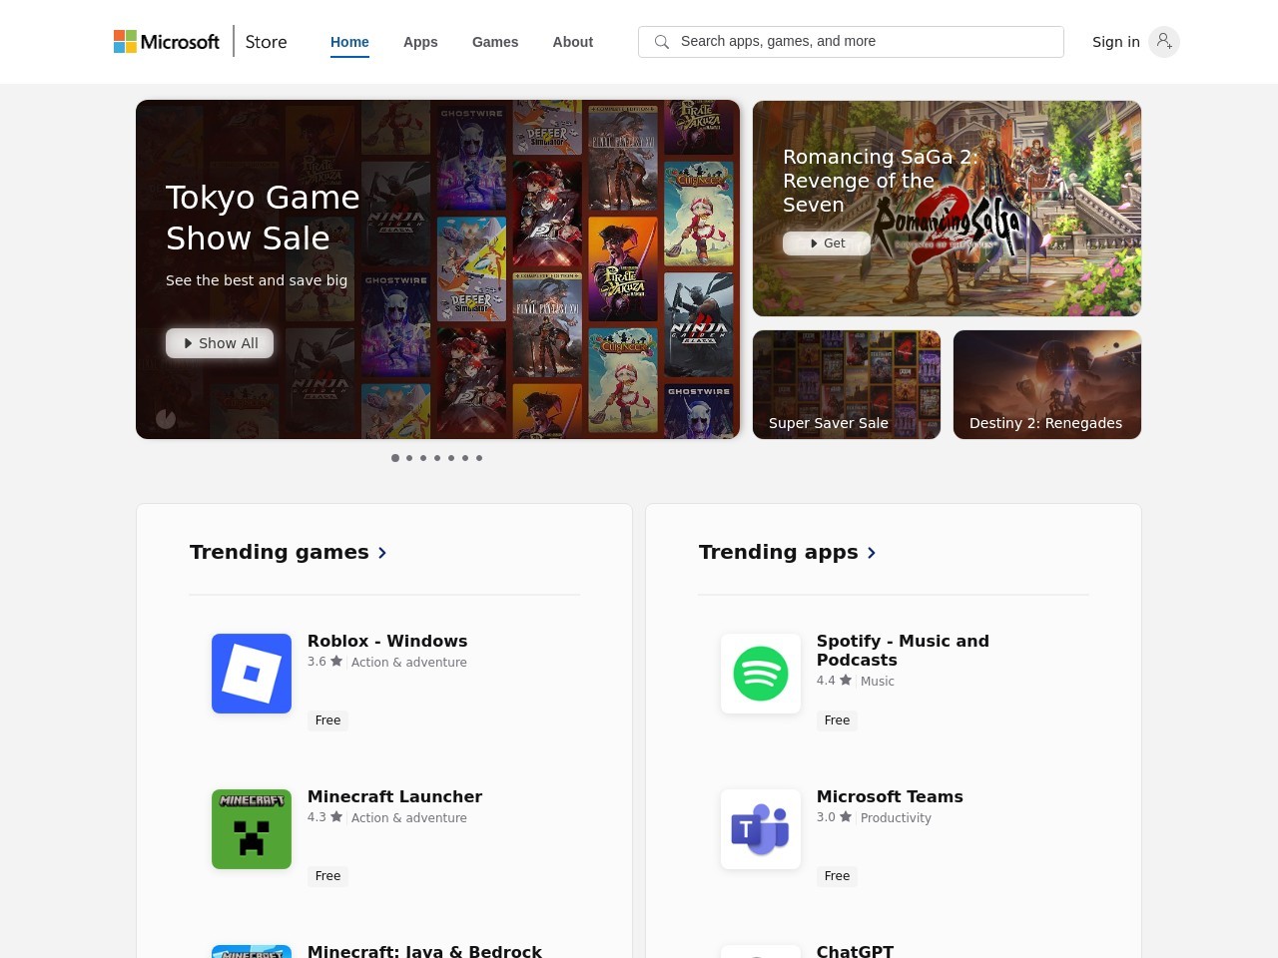Go to the About tab

coord(572,42)
